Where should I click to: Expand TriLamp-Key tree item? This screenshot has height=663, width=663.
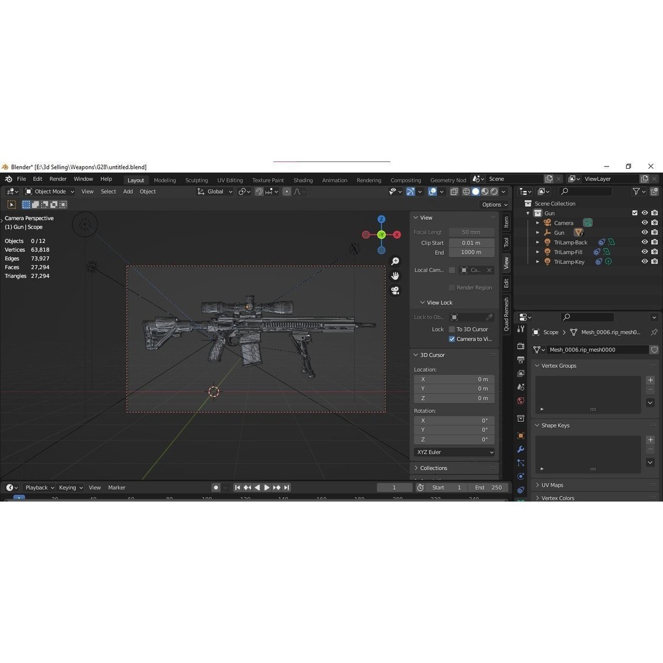[x=538, y=262]
